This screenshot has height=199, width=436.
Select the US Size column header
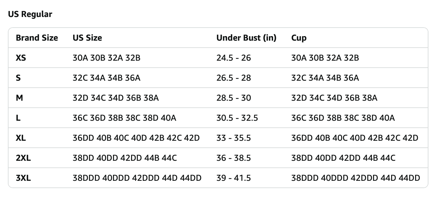click(87, 38)
